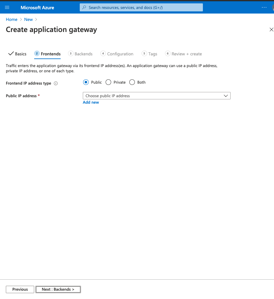Click the Next : Backends button
The image size is (274, 299).
tap(58, 289)
